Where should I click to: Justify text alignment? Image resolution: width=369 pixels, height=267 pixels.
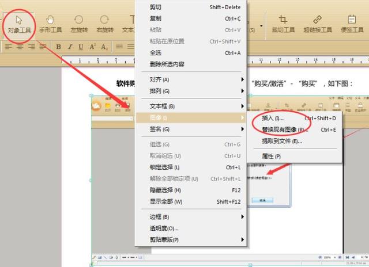coord(43,47)
